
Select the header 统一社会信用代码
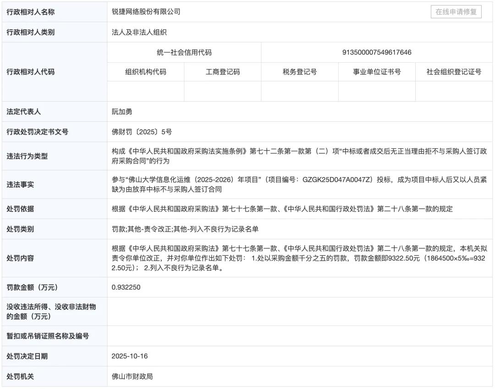coord(184,52)
